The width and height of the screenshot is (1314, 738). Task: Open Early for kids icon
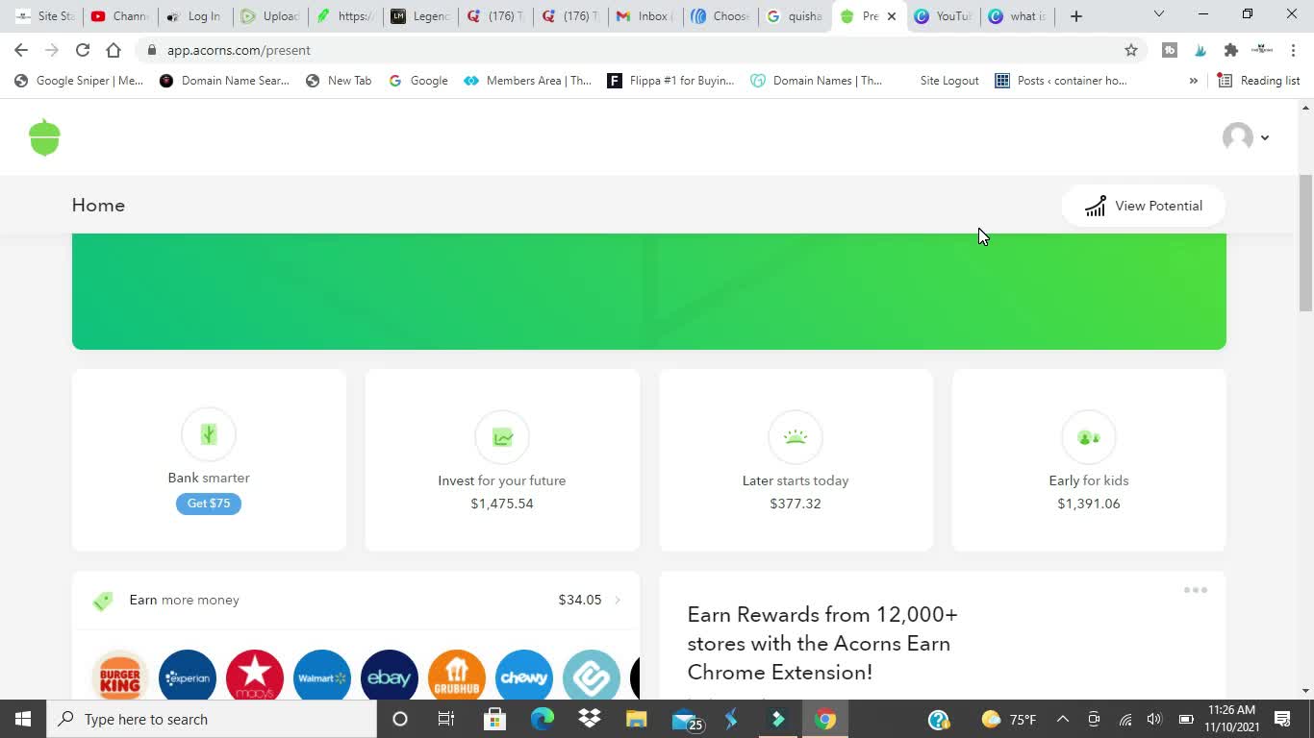pyautogui.click(x=1089, y=437)
